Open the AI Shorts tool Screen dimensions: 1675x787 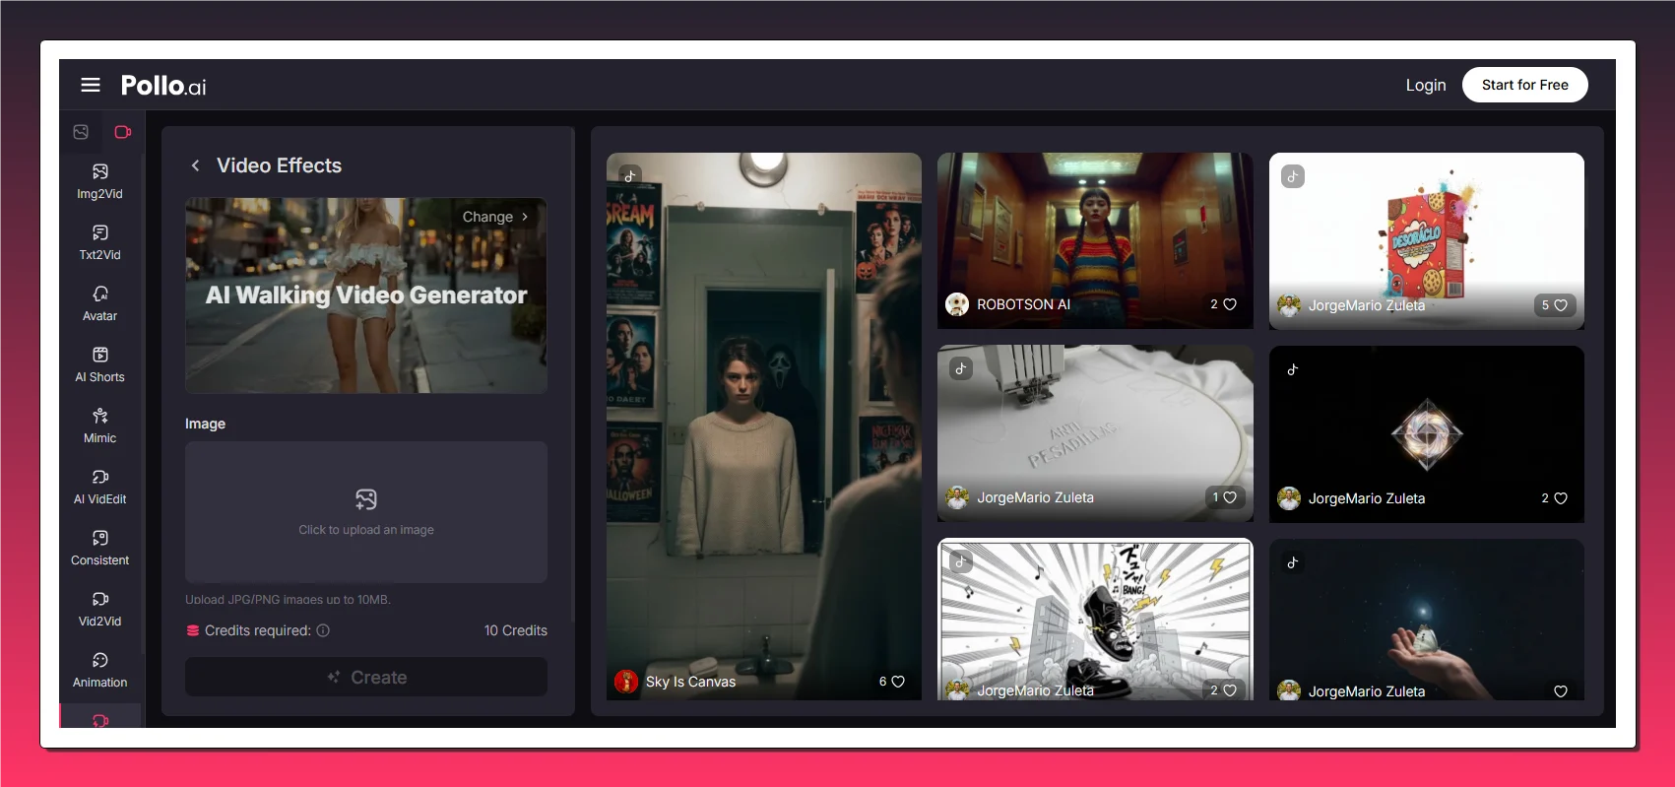99,364
